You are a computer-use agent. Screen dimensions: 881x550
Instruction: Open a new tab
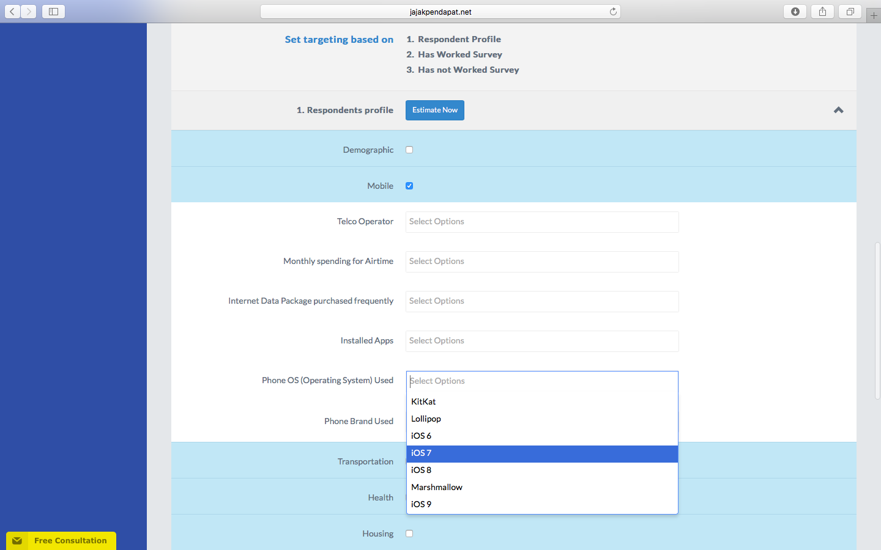(x=873, y=15)
